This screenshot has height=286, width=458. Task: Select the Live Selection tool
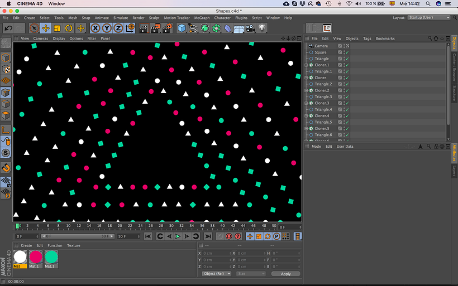[x=34, y=28]
